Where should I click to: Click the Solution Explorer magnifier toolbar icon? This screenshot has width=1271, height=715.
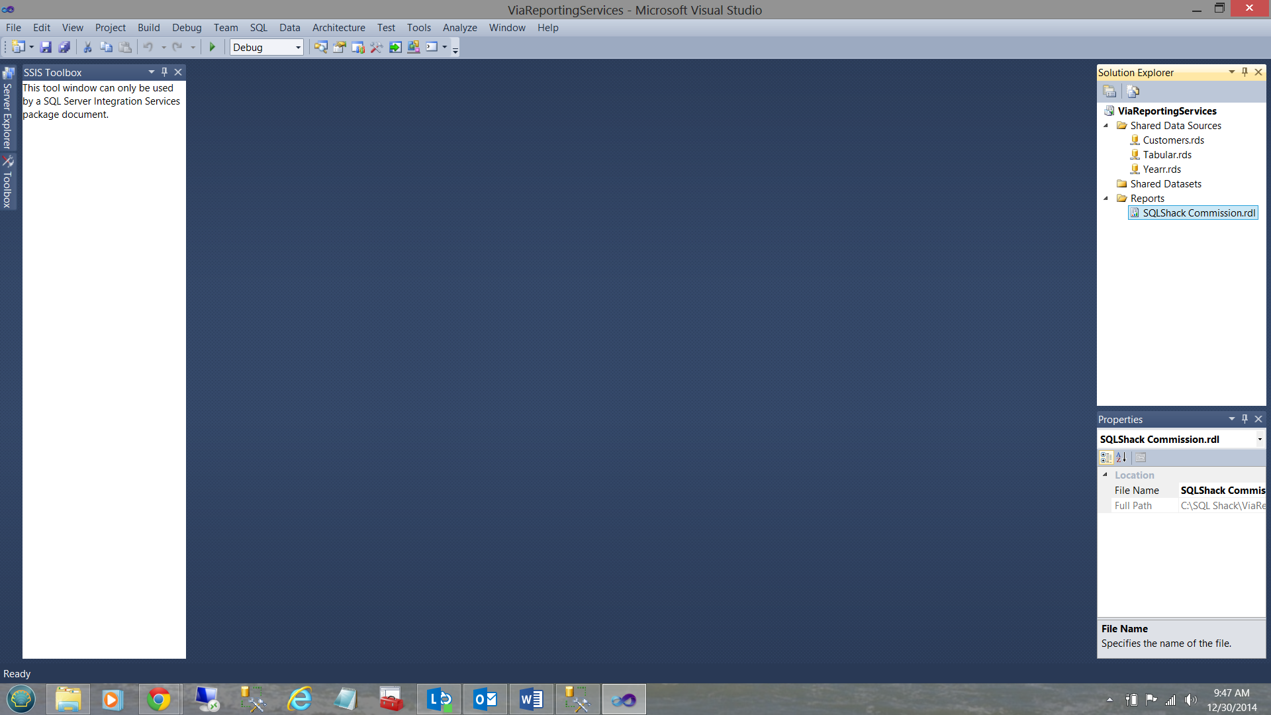tap(320, 47)
